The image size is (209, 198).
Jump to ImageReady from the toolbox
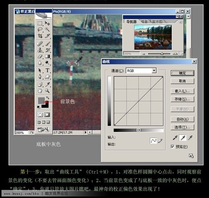(x=43, y=129)
